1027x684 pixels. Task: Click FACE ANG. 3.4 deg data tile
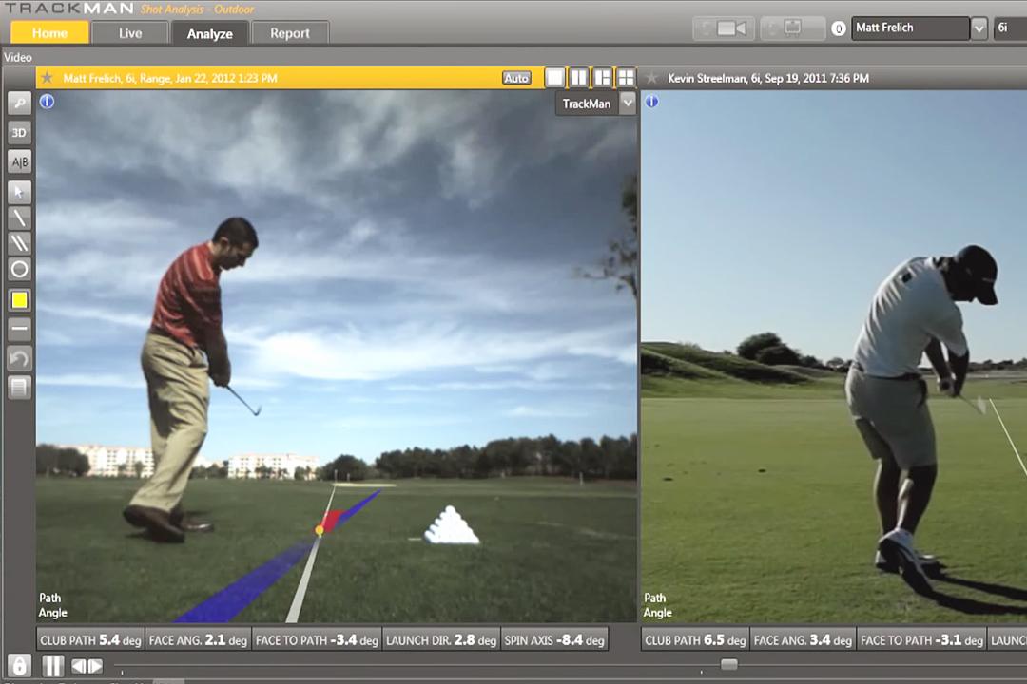click(803, 640)
